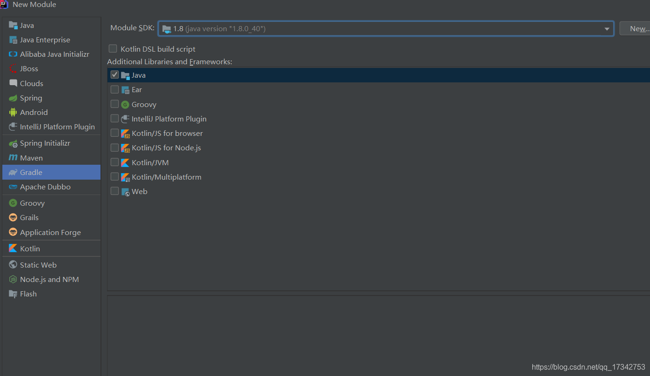Viewport: 650px width, 376px height.
Task: Click New... SDK button
Action: (636, 28)
